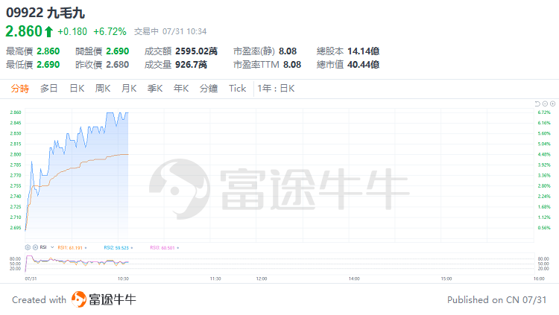Screen dimensions: 559x315
Task: Click the 市盈率(靜) 8.08 value
Action: (288, 51)
